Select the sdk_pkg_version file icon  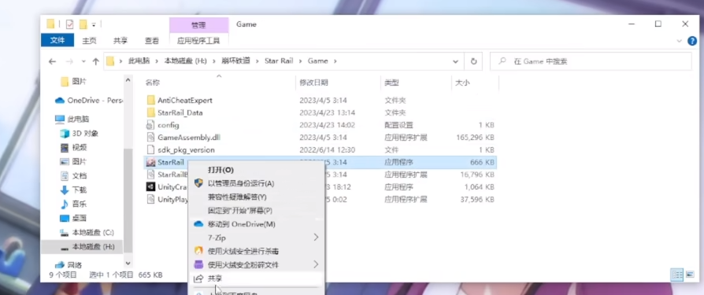(151, 149)
